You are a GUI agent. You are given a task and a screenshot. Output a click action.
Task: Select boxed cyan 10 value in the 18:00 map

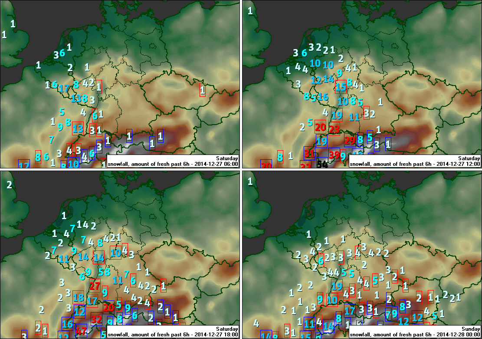(x=115, y=253)
